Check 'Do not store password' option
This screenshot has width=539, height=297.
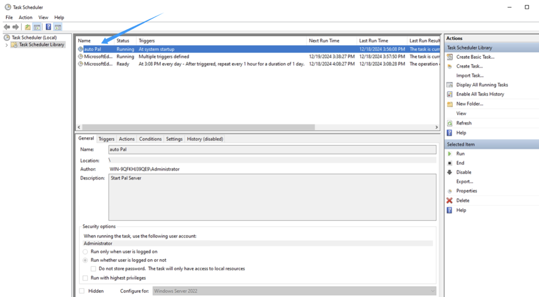[94, 269]
